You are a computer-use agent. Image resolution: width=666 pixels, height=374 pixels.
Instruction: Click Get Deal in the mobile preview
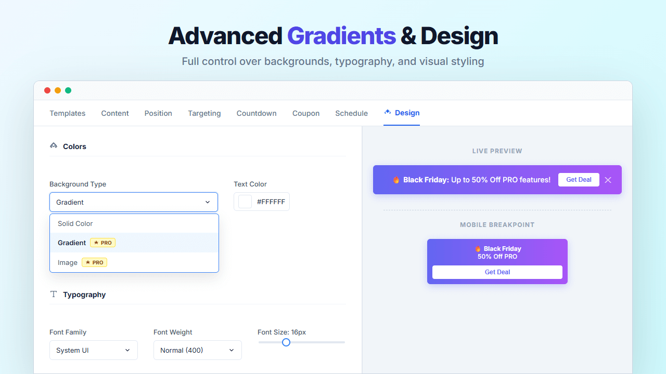pyautogui.click(x=497, y=272)
